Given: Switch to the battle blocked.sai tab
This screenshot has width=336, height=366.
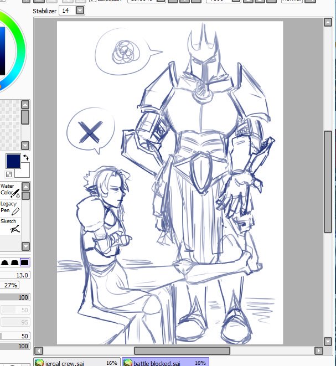Looking at the screenshot, I should (x=166, y=363).
